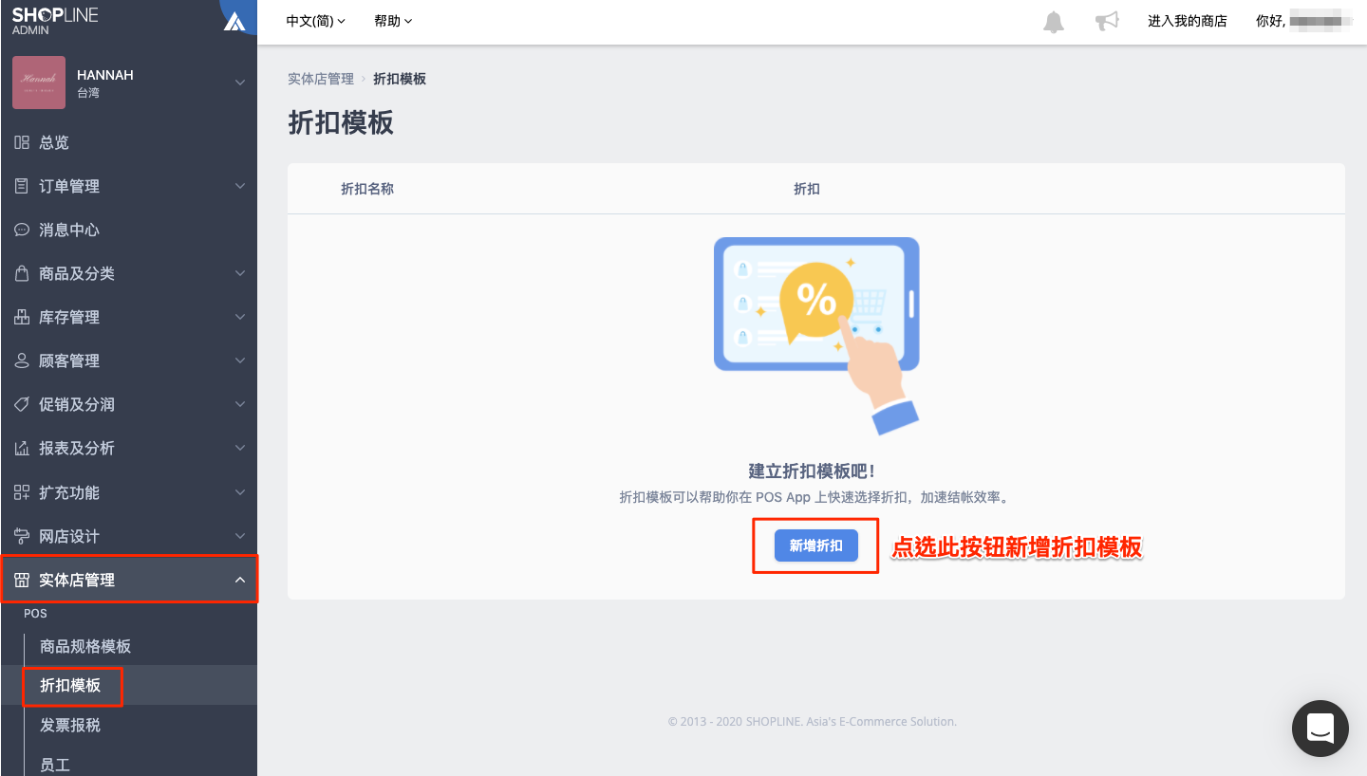
Task: Click the 网店设计 paint roller icon
Action: (x=22, y=536)
